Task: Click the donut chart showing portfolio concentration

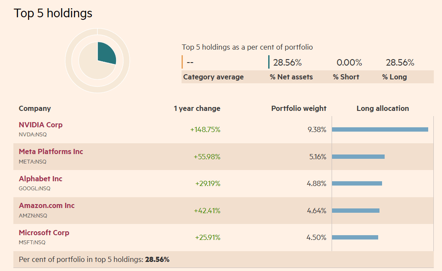Action: coord(97,60)
